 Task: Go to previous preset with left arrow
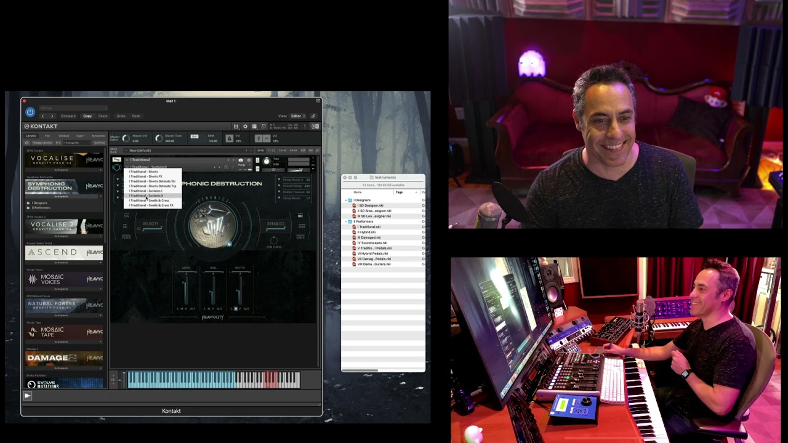click(x=43, y=116)
